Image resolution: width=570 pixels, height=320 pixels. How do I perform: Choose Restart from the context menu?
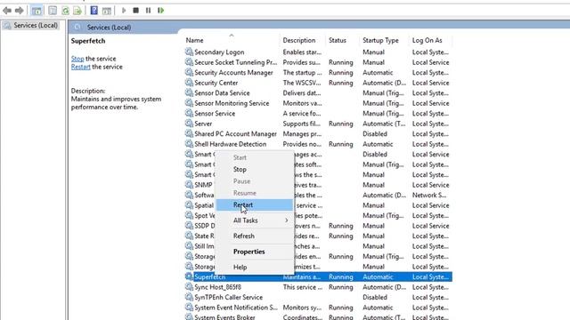[243, 204]
